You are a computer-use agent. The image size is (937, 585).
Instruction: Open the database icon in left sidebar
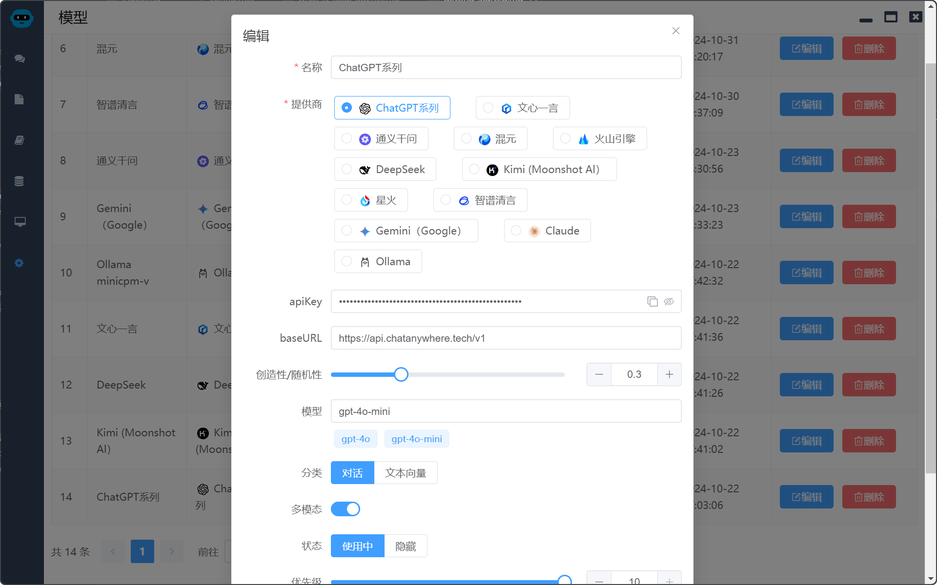(19, 181)
